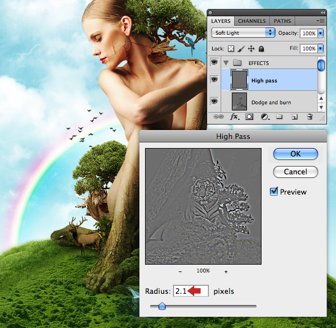Click the Opacity value field
The width and height of the screenshot is (336, 328).
[x=309, y=33]
